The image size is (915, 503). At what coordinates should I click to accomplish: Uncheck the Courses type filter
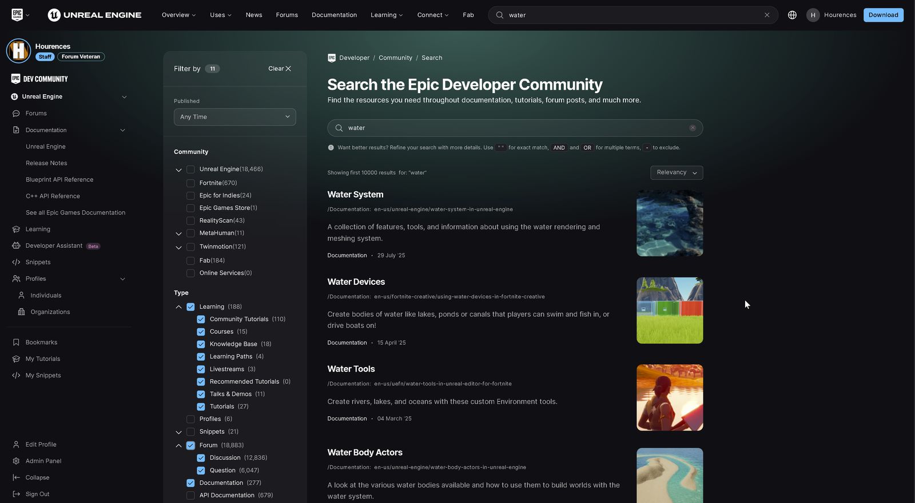coord(201,332)
